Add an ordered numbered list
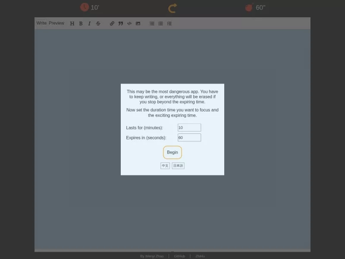The height and width of the screenshot is (259, 345). [160, 23]
